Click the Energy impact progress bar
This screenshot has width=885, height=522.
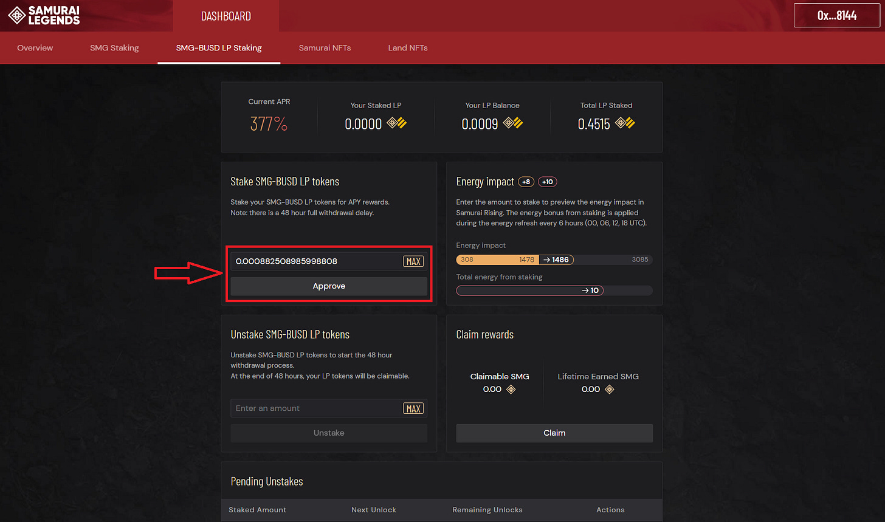(x=554, y=259)
